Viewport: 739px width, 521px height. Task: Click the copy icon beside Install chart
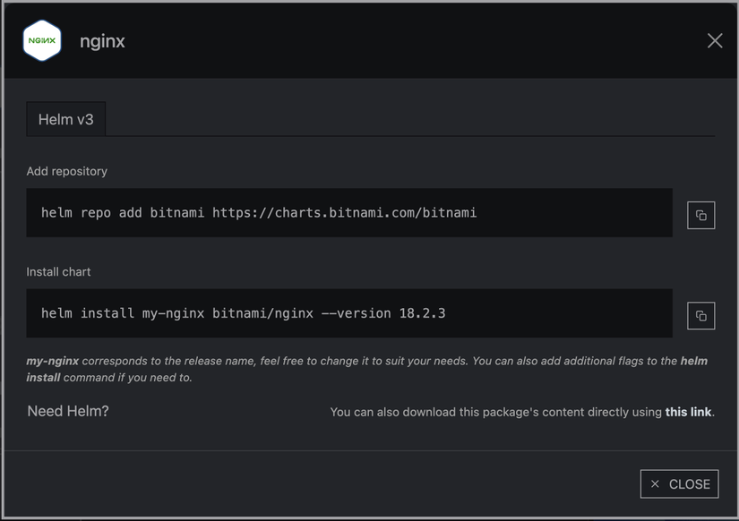[700, 315]
